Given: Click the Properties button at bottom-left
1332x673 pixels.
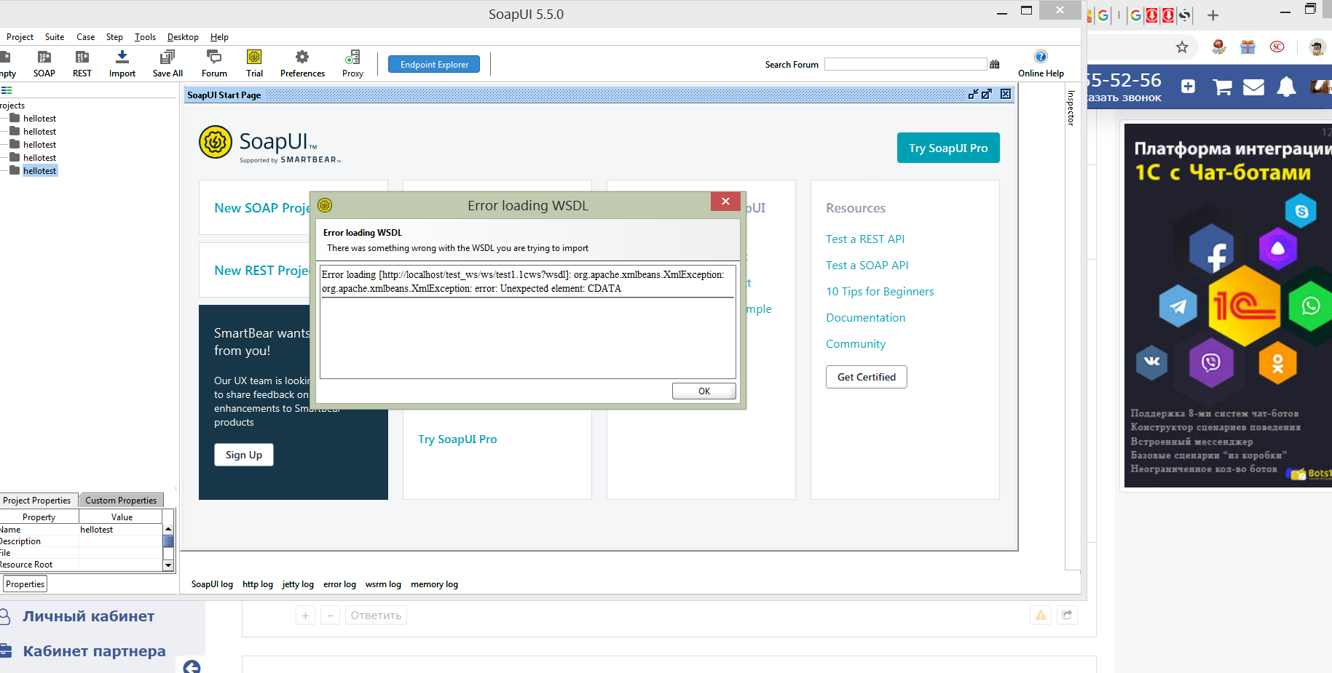Looking at the screenshot, I should click(x=25, y=584).
